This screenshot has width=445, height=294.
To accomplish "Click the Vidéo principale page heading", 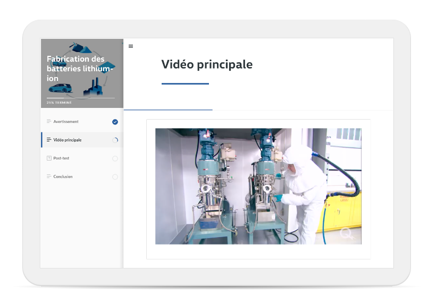I will (x=207, y=64).
